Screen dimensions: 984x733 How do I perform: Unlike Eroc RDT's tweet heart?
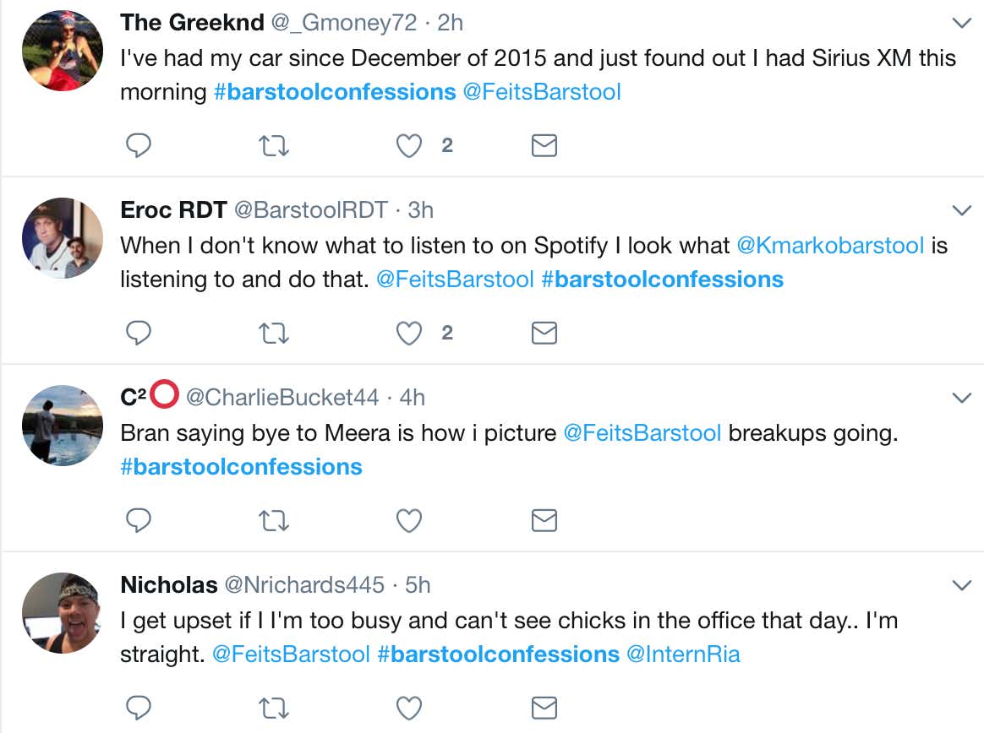tap(408, 333)
